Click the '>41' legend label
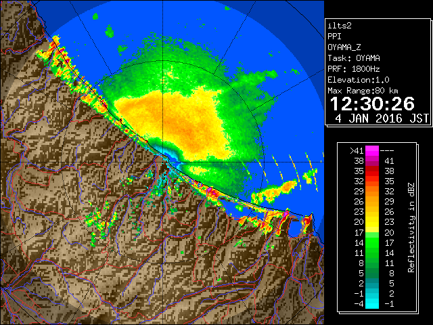 357,150
